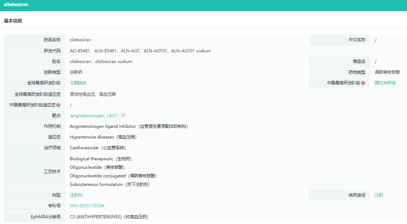Select Oligonucleotide (寡核苷酸) line
407x224 pixels.
tap(97, 167)
